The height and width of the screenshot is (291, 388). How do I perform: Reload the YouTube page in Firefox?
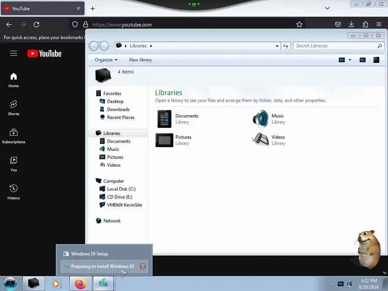[36, 25]
